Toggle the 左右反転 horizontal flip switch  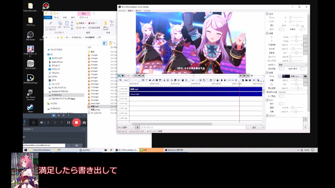tap(281, 69)
